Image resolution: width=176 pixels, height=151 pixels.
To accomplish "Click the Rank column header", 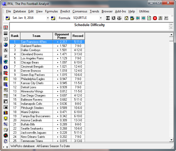I will [15, 36].
